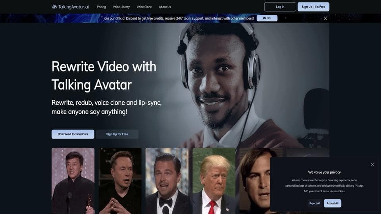Go to Voice Clone
This screenshot has width=381, height=214.
144,7
